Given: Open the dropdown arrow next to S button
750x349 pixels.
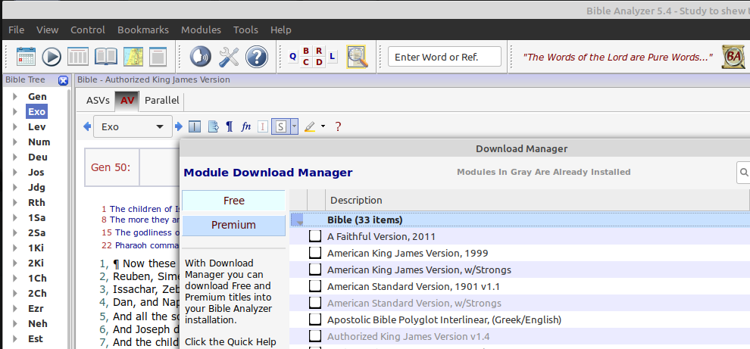Looking at the screenshot, I should coord(294,126).
